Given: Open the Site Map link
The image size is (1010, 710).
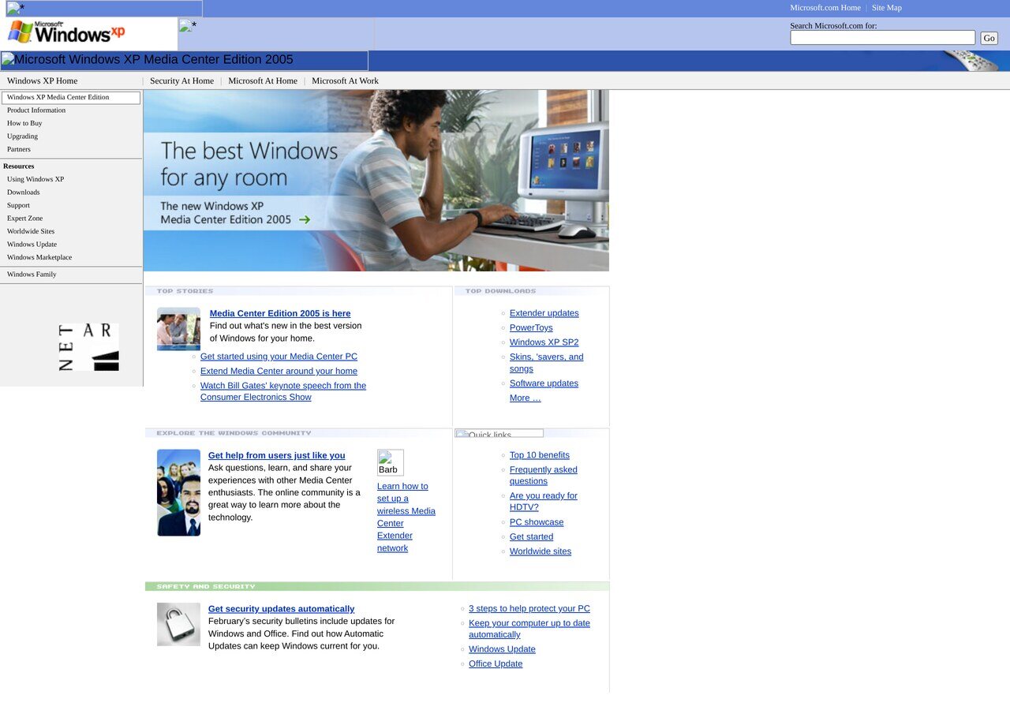Looking at the screenshot, I should [x=886, y=8].
